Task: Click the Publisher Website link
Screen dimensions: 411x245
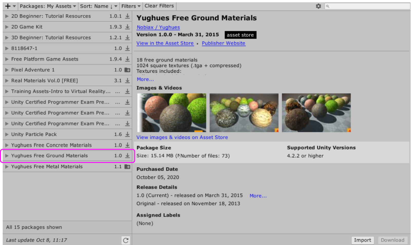Action: coord(223,43)
